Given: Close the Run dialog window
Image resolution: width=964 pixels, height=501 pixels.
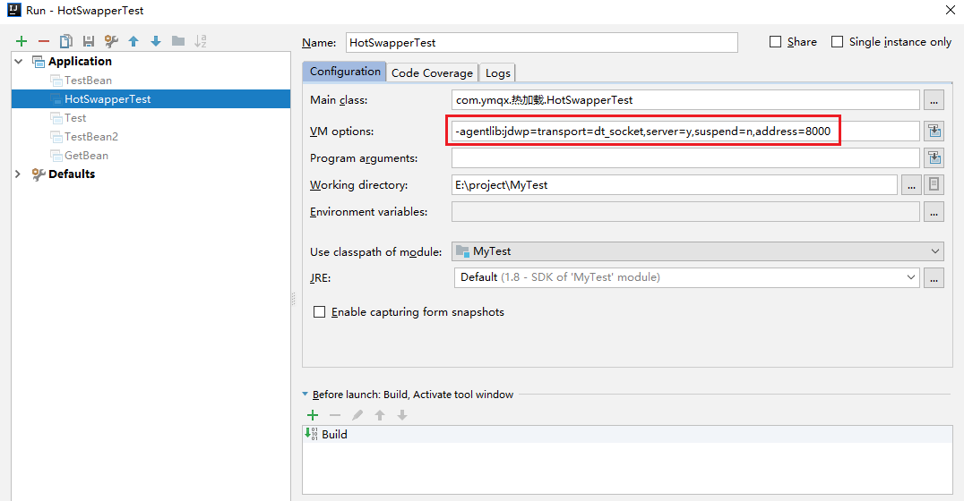Looking at the screenshot, I should (x=950, y=10).
